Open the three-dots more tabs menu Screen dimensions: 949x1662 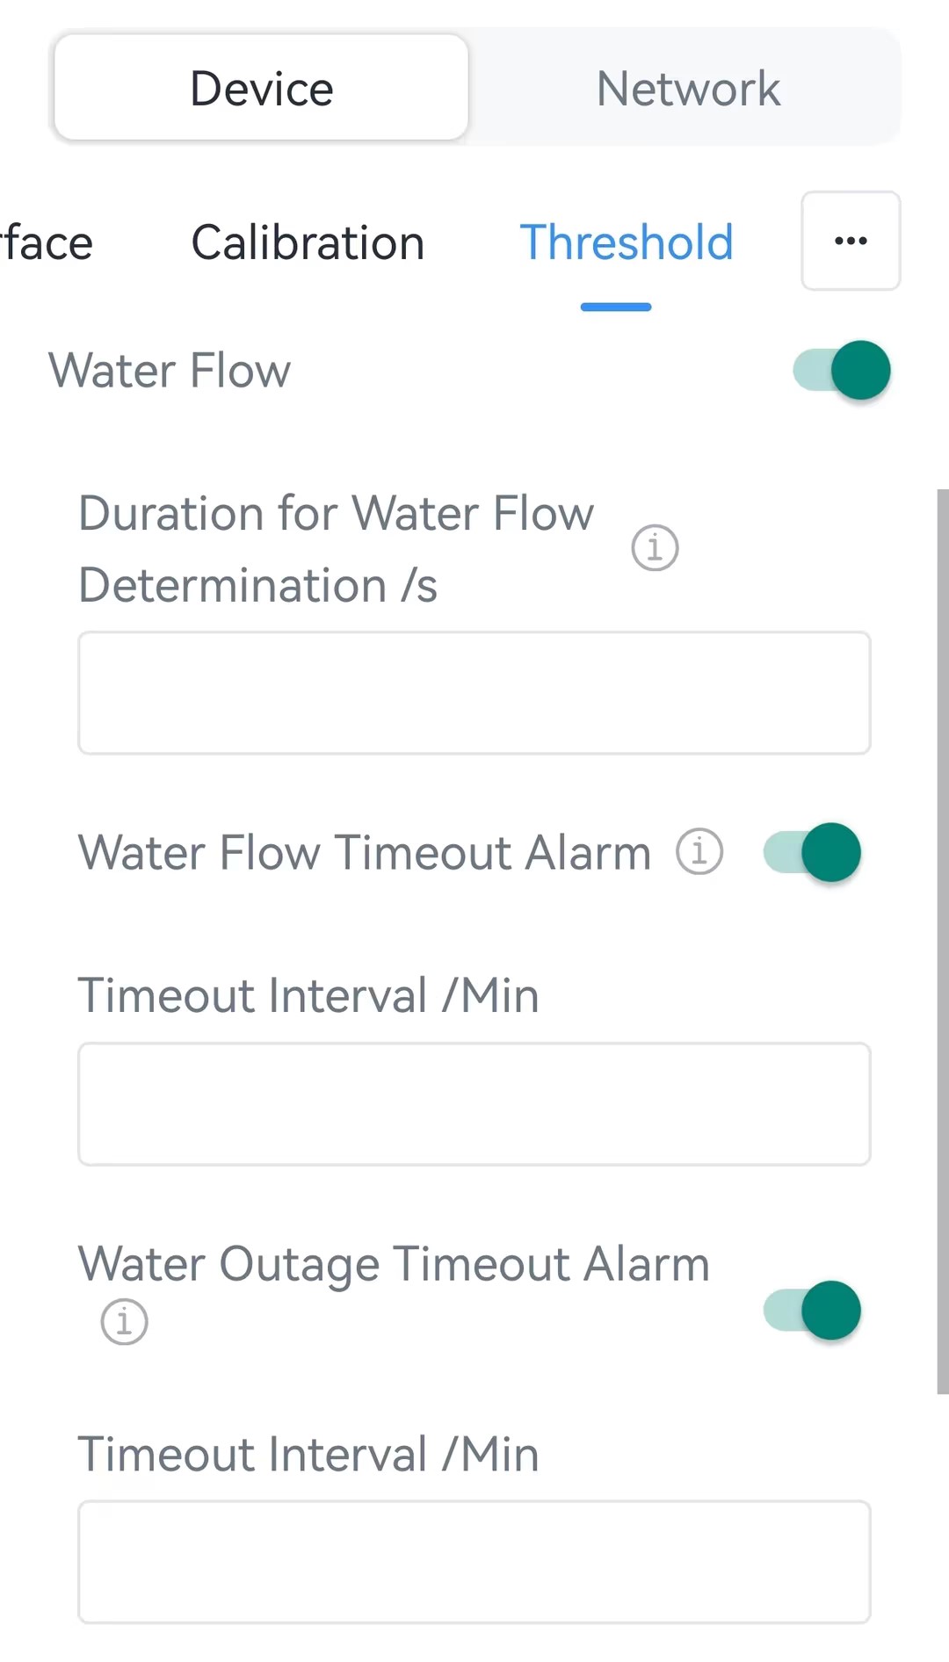pyautogui.click(x=850, y=241)
